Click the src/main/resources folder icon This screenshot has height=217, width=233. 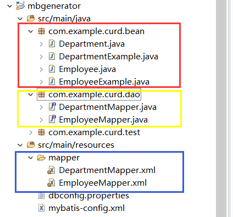31,144
